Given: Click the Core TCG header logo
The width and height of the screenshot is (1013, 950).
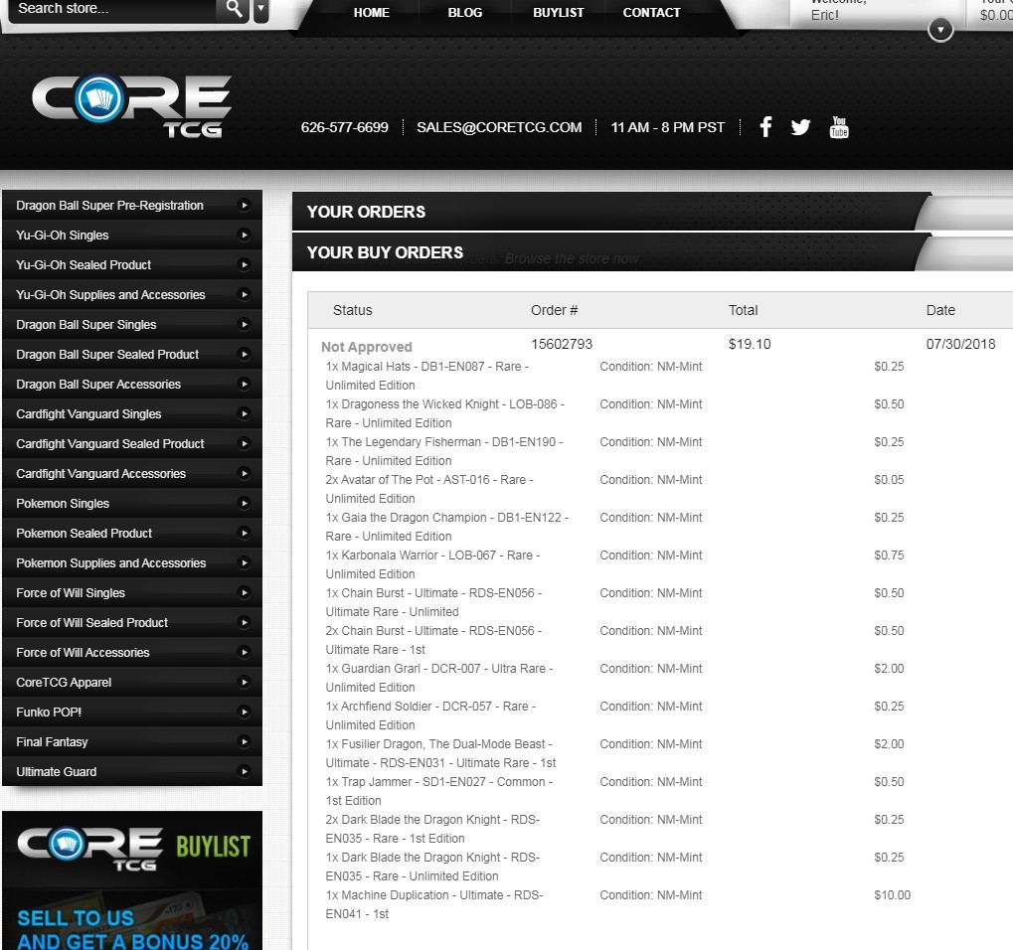Looking at the screenshot, I should click(132, 106).
